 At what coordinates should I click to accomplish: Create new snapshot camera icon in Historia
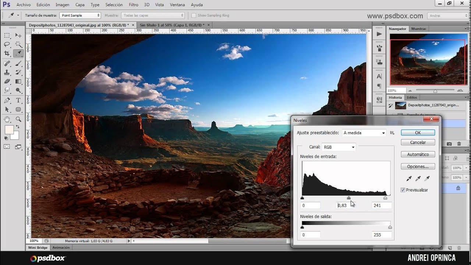click(x=449, y=144)
